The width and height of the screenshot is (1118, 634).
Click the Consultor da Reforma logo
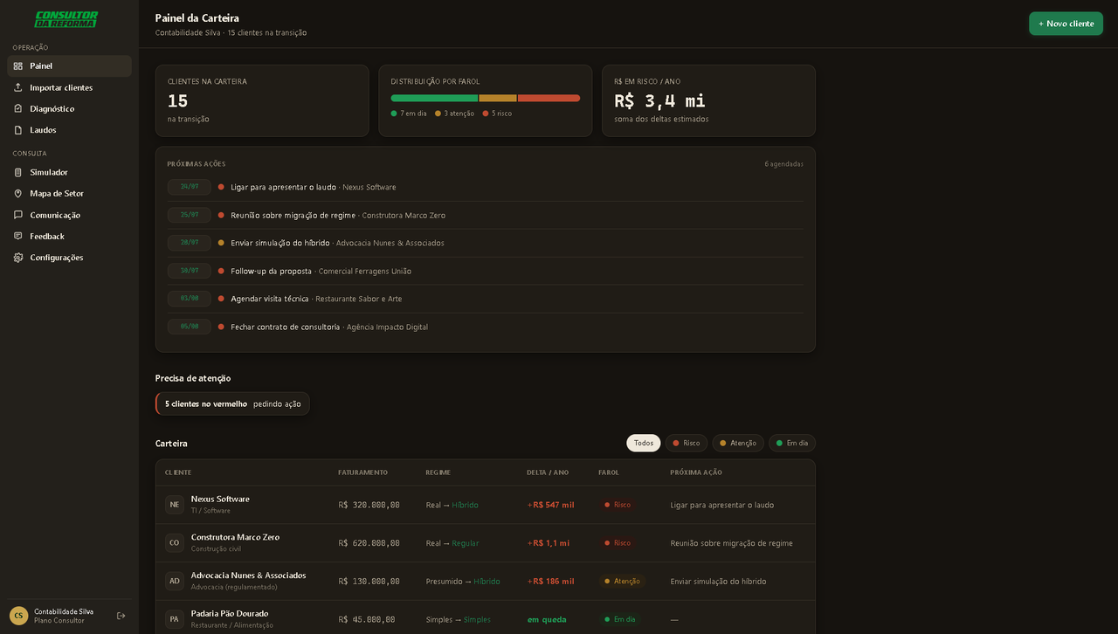tap(66, 19)
